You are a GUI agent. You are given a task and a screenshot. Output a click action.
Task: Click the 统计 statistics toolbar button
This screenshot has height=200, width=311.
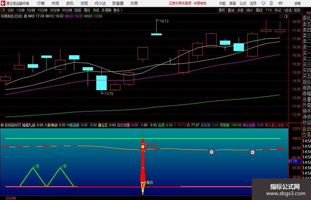pos(249,10)
